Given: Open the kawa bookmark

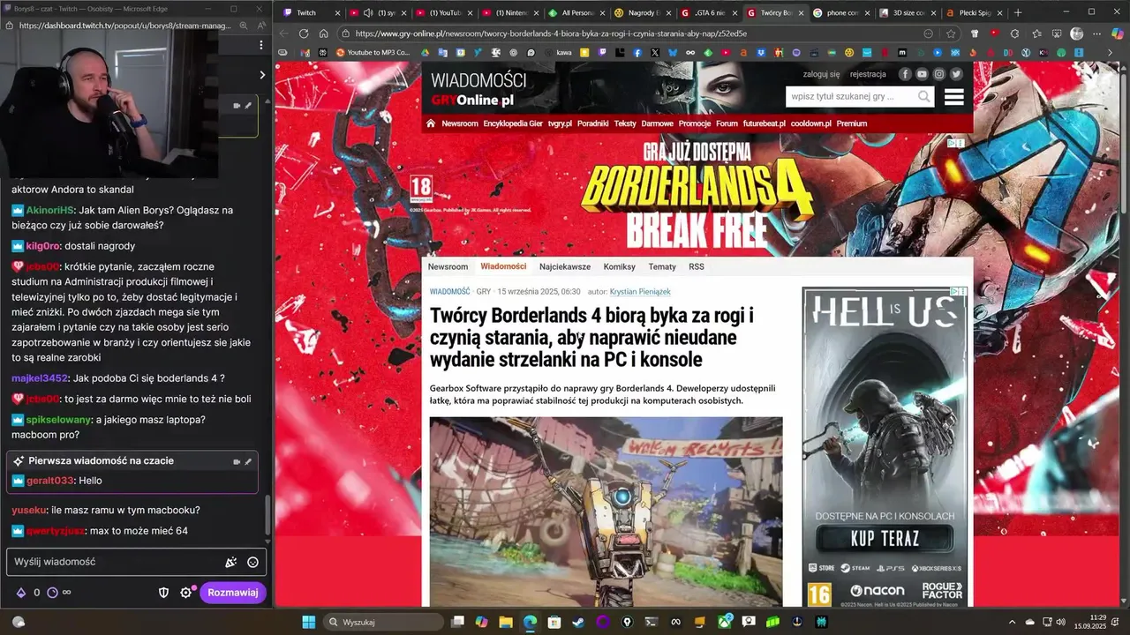Looking at the screenshot, I should coord(556,53).
